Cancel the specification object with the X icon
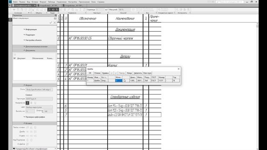 pos(55,22)
